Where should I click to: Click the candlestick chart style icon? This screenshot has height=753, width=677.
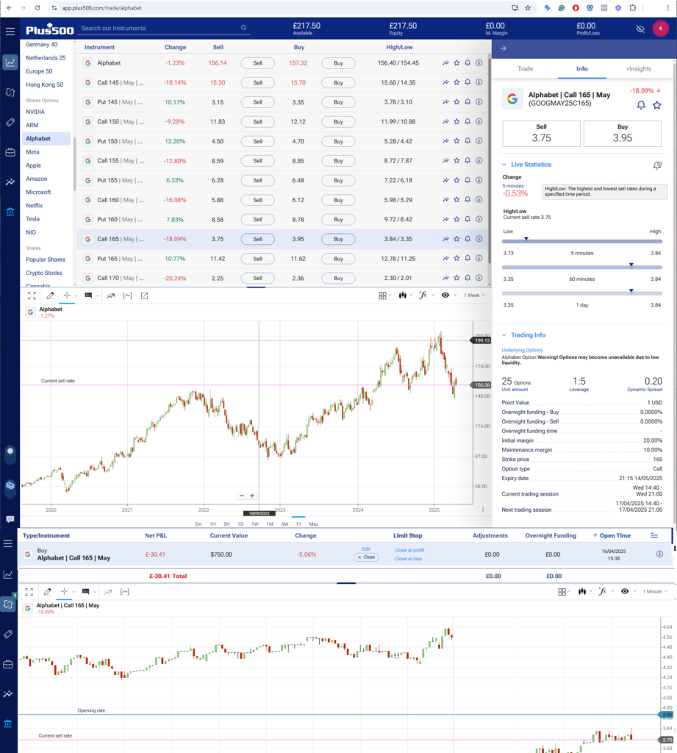tap(402, 296)
